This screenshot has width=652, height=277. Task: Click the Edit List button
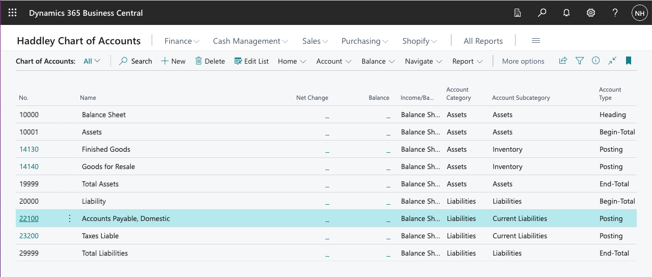(251, 61)
